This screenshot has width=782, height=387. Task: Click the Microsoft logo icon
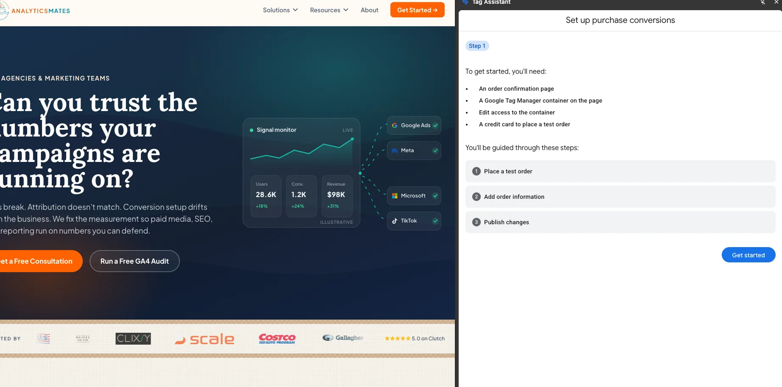pos(395,196)
